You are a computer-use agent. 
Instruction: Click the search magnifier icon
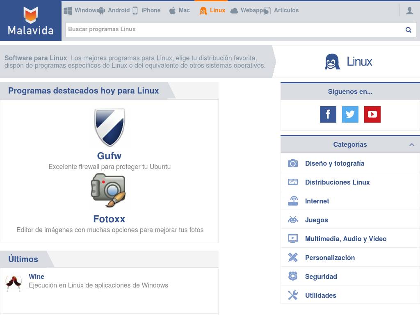click(x=408, y=30)
